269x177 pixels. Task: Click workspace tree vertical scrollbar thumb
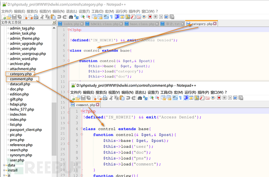click(54, 129)
